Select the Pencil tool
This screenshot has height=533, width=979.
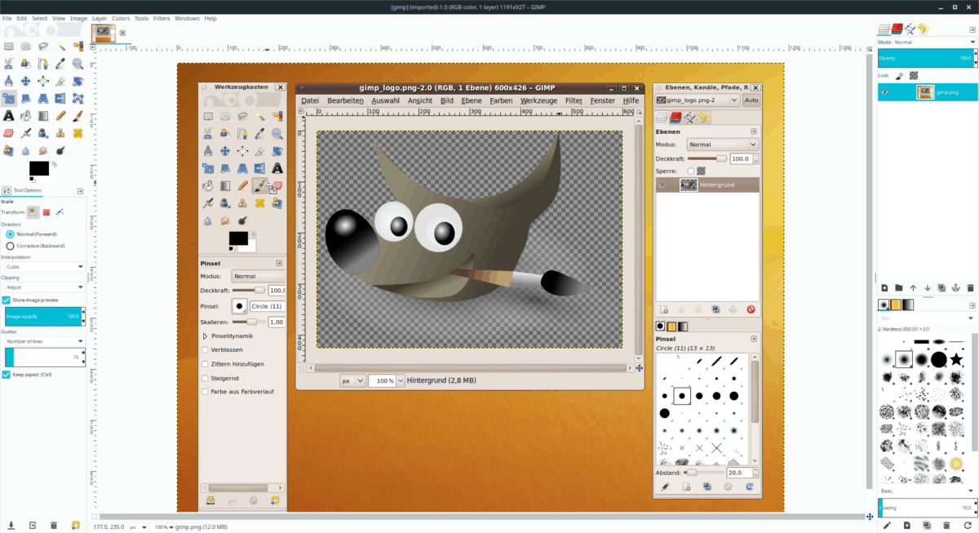click(241, 184)
